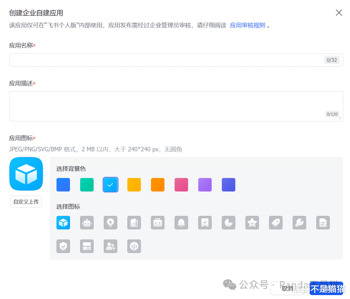This screenshot has height=299, width=350.
Task: Choose the briefcase icon
Action: pos(158,223)
